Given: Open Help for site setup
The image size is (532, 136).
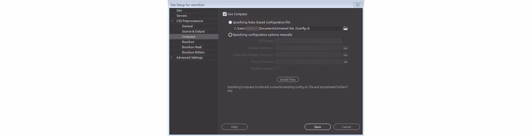Looking at the screenshot, I should [234, 127].
